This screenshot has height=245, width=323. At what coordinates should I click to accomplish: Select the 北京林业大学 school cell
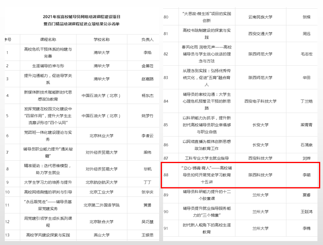pos(102,135)
